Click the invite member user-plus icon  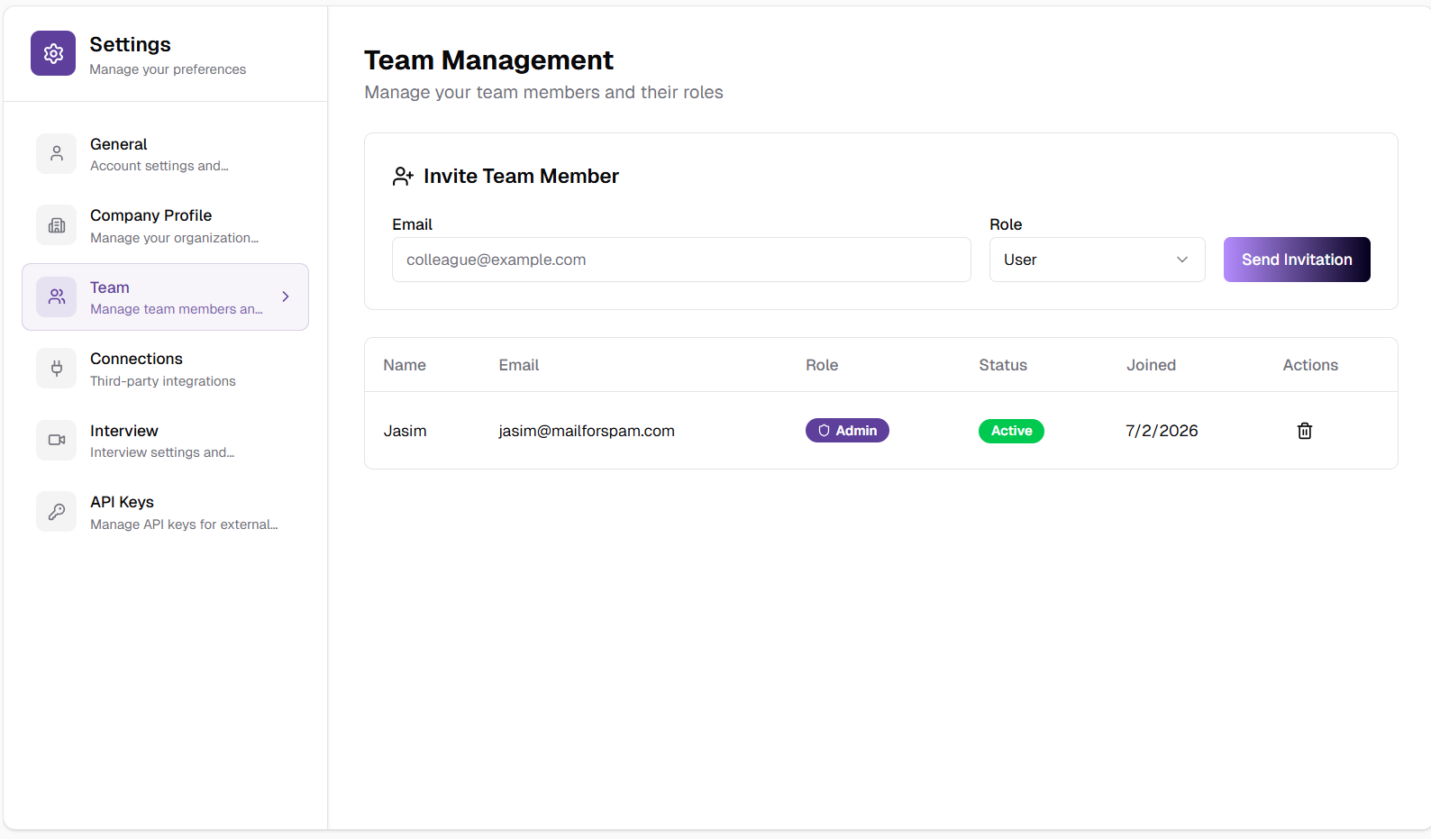pyautogui.click(x=403, y=177)
